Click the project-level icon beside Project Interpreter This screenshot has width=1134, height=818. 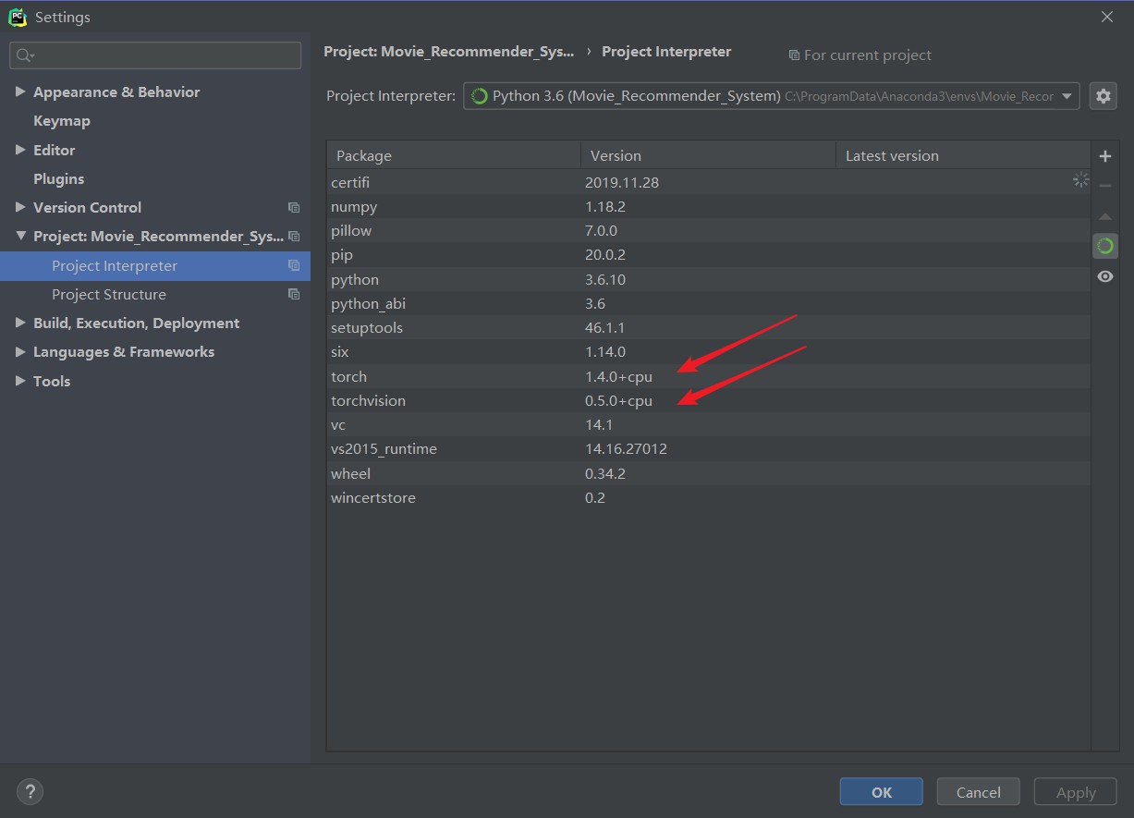coord(294,265)
